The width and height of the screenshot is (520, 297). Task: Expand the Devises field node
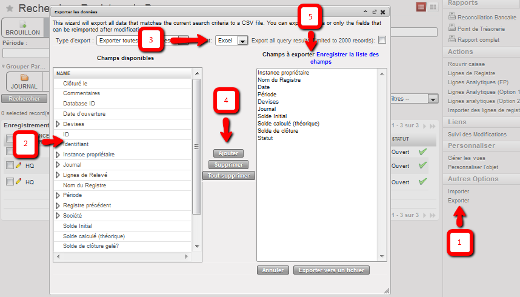58,124
